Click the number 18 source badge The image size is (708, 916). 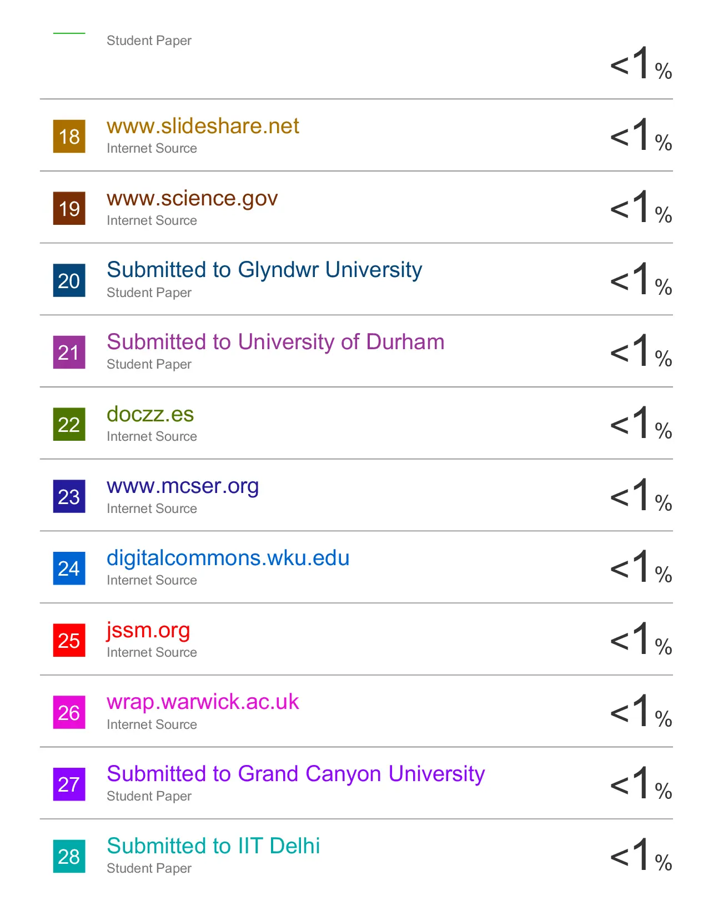[x=69, y=136]
